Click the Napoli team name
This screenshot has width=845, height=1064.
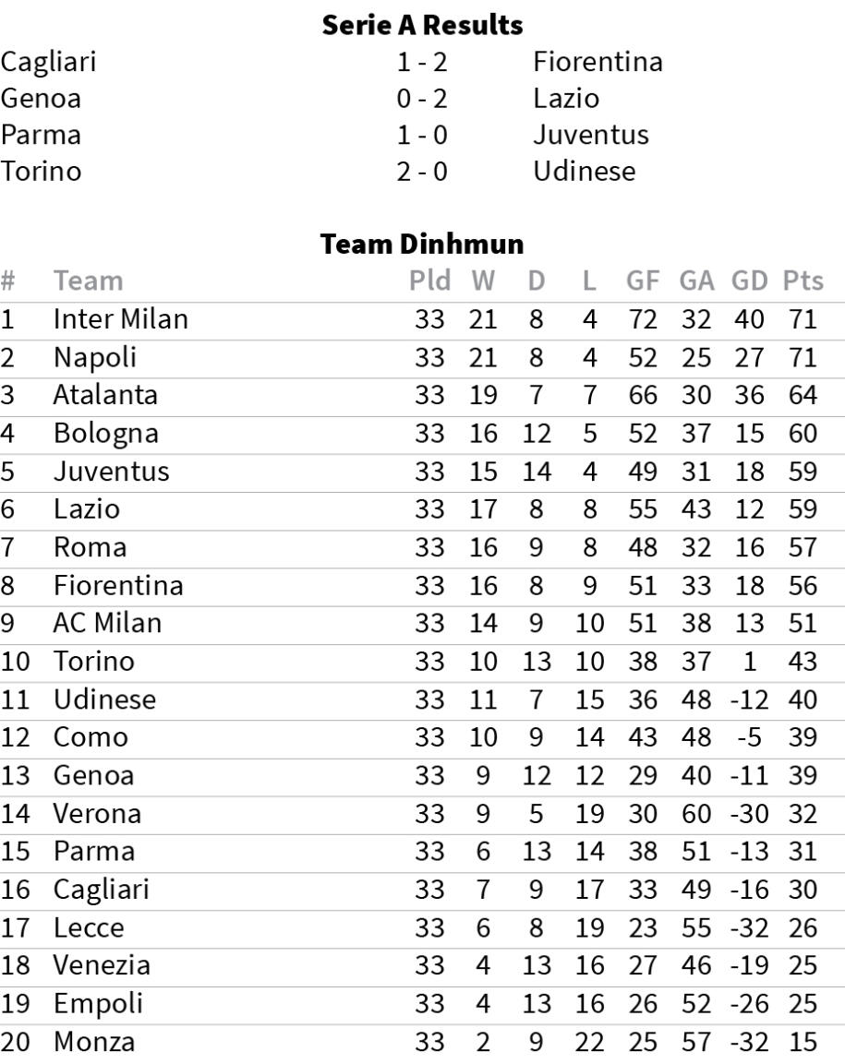point(95,358)
